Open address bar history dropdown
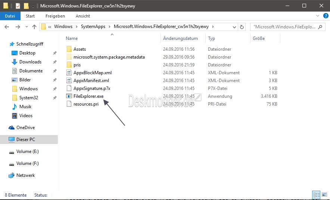Viewport: 330px width, 200px height. [x=234, y=27]
